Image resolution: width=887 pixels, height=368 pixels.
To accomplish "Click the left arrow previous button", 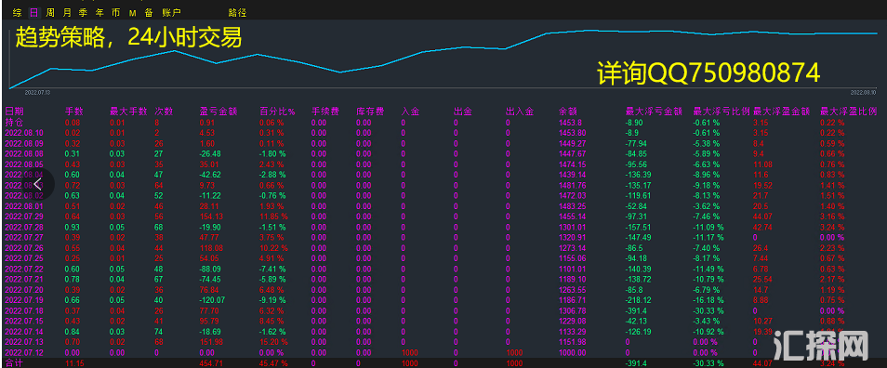I will (38, 184).
